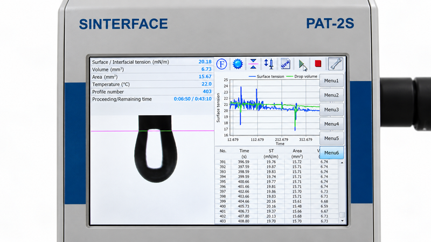431x242 pixels.
Task: Click the Proceeding/Remaining time label
Action: [122, 99]
